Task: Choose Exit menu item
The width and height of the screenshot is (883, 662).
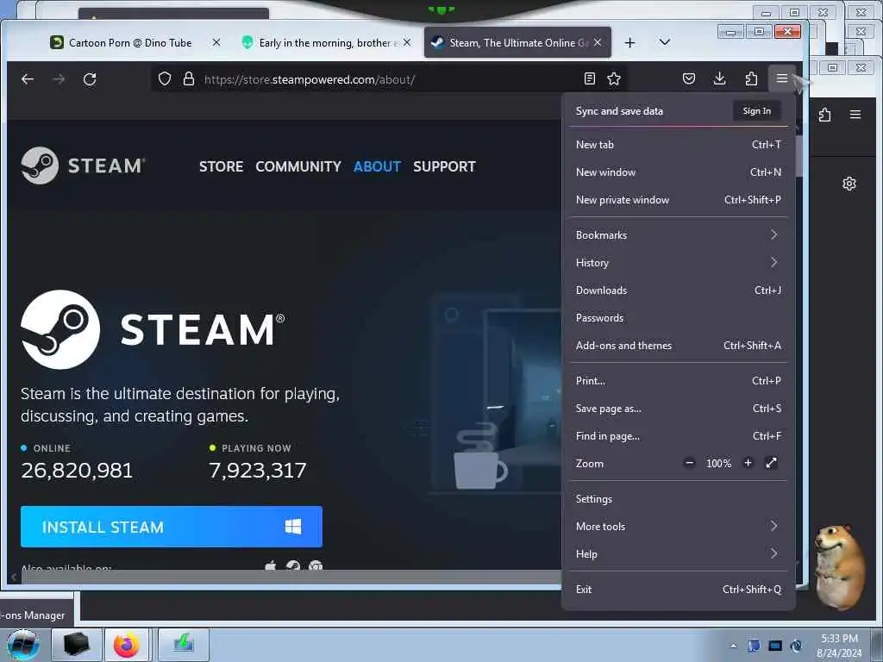Action: 678,590
